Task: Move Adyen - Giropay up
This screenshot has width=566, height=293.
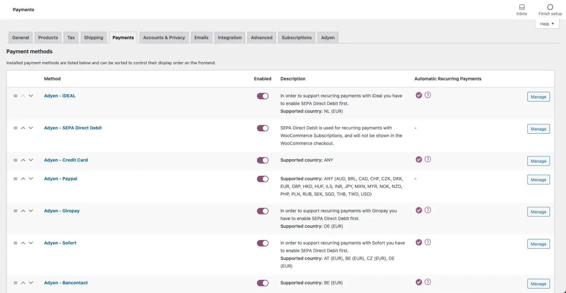Action: coord(23,211)
